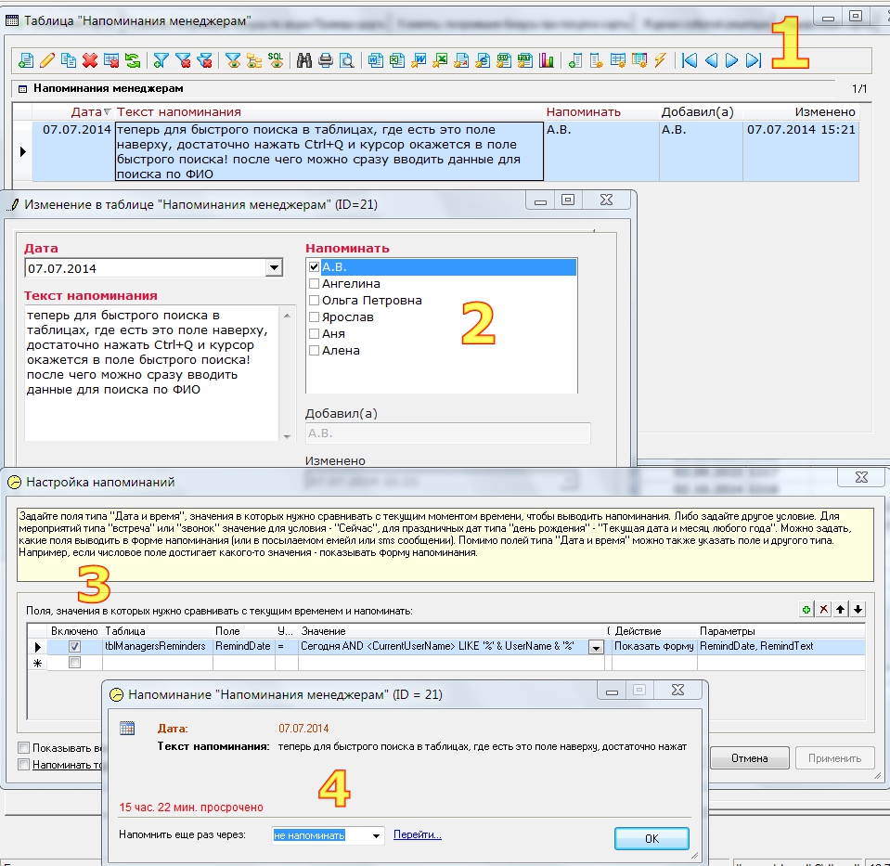The height and width of the screenshot is (866, 890).
Task: Open the SQL query tool icon
Action: 276,60
